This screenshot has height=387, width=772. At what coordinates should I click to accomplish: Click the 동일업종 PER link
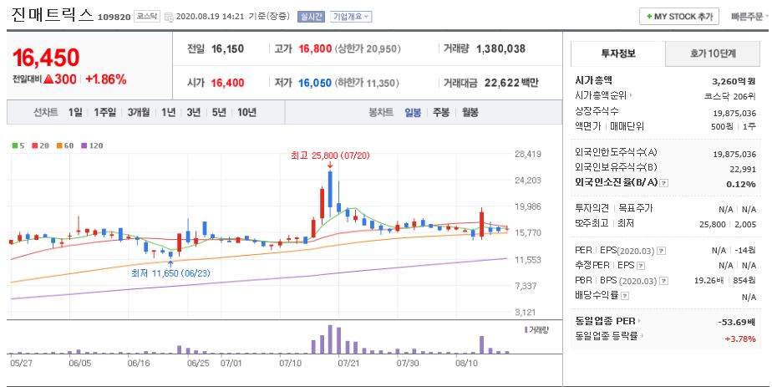pyautogui.click(x=605, y=321)
